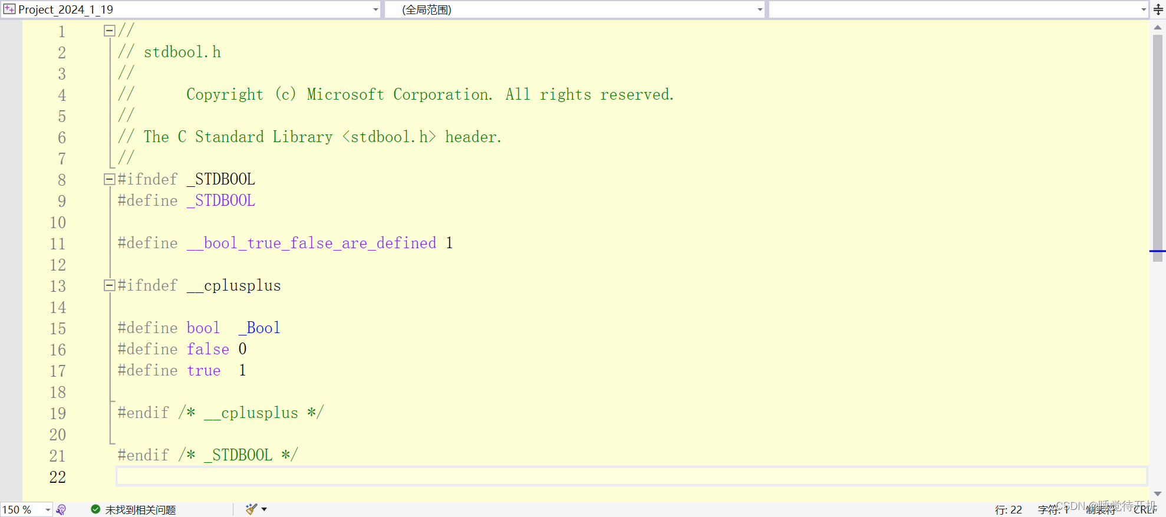Click the IntelliCode icon beside zoom
Viewport: 1166px width, 517px height.
pos(61,509)
